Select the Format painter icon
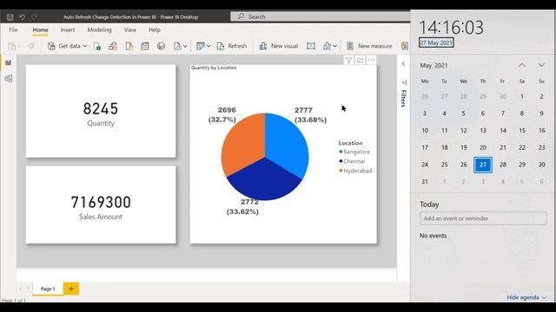Screen dimensions: 556x312 [31, 46]
